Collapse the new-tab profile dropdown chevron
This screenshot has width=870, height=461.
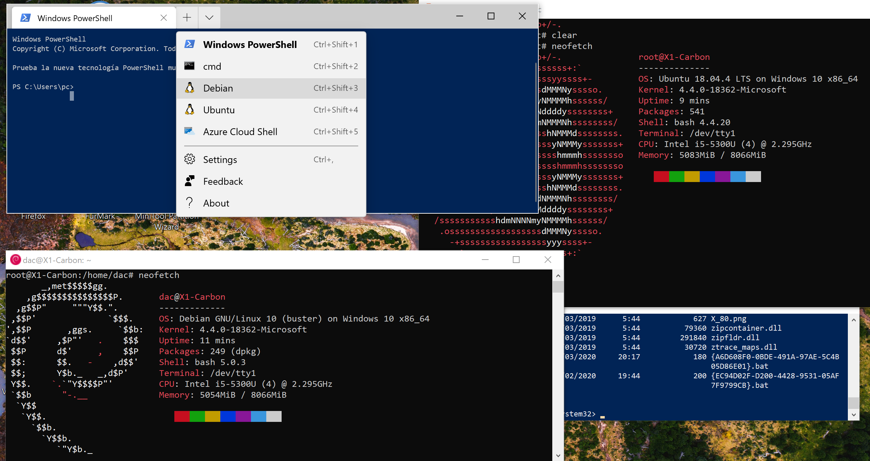(x=209, y=17)
